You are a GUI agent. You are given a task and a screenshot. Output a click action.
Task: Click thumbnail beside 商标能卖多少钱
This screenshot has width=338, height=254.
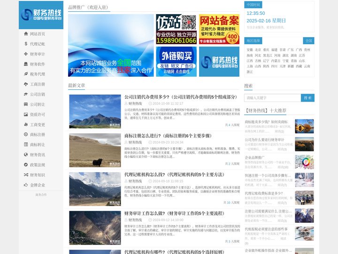304,126
